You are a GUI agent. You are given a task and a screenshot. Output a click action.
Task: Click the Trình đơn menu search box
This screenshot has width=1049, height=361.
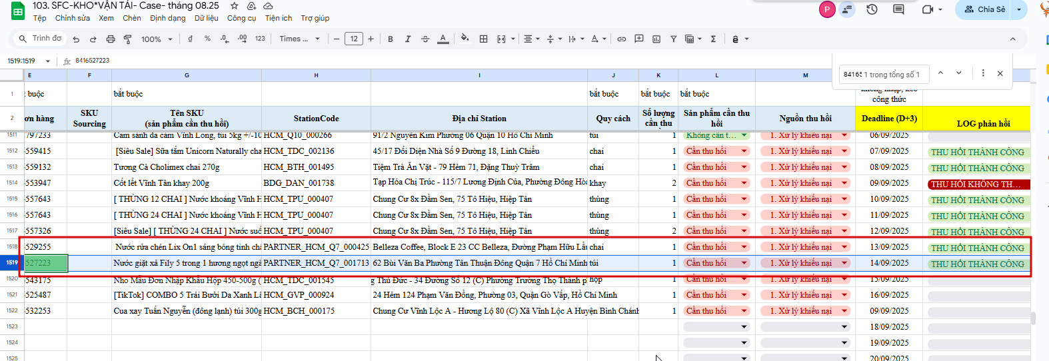41,39
